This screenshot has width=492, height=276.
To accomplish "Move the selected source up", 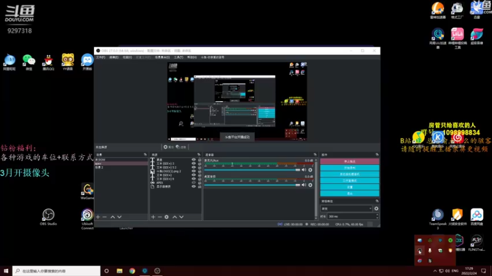I will pyautogui.click(x=175, y=217).
